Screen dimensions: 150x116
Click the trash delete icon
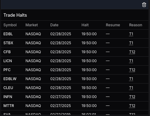(x=144, y=5)
